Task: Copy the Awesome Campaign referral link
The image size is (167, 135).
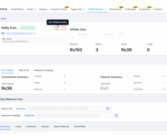Action: click(116, 115)
